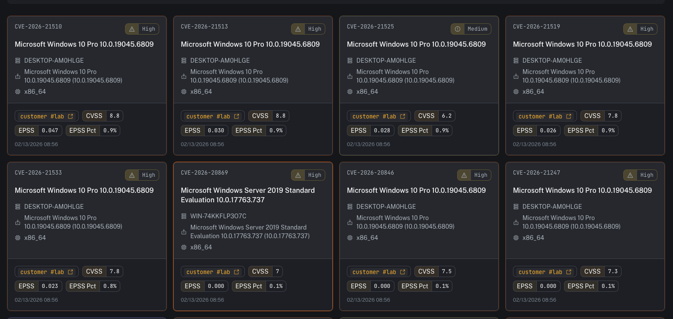Select the CVE-2026-20869 identifier text
The height and width of the screenshot is (319, 673).
204,172
